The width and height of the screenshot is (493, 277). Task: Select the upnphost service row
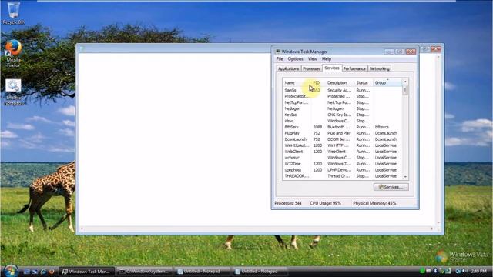point(342,170)
